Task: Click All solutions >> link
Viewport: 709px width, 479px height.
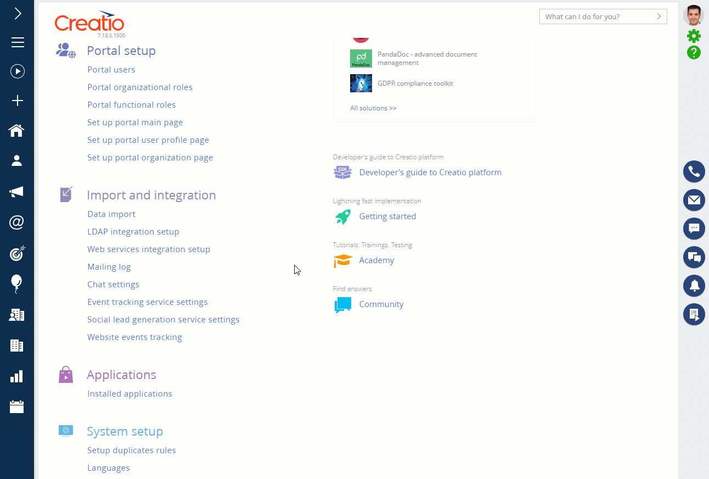Action: pos(373,108)
